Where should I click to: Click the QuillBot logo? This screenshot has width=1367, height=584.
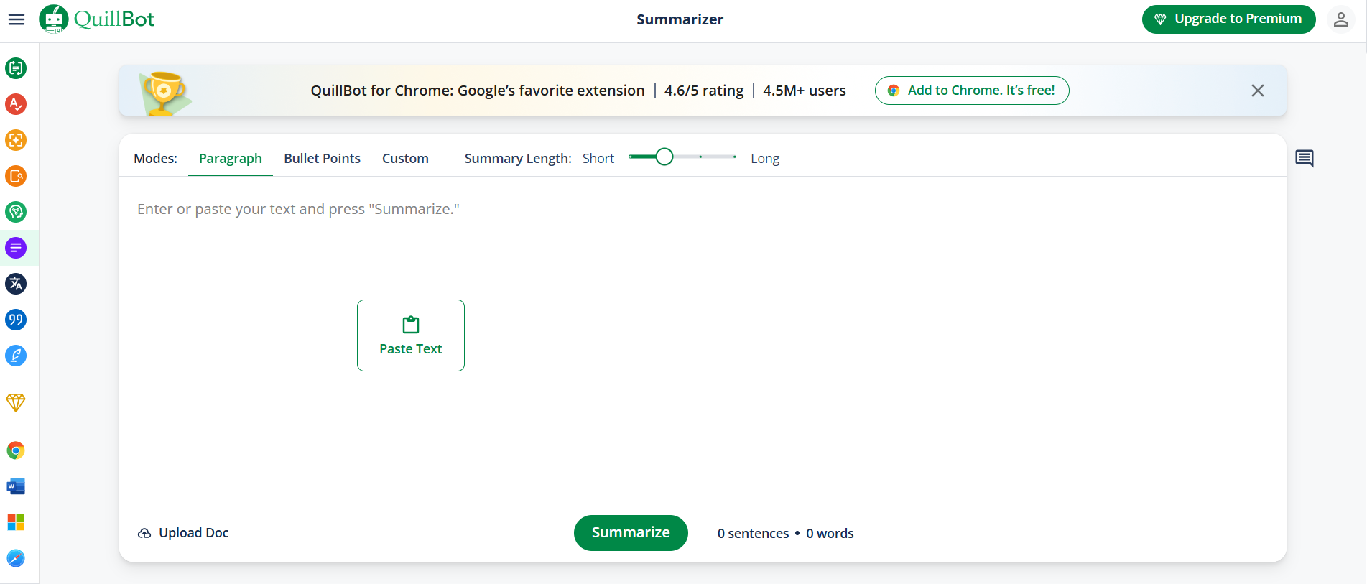point(97,19)
